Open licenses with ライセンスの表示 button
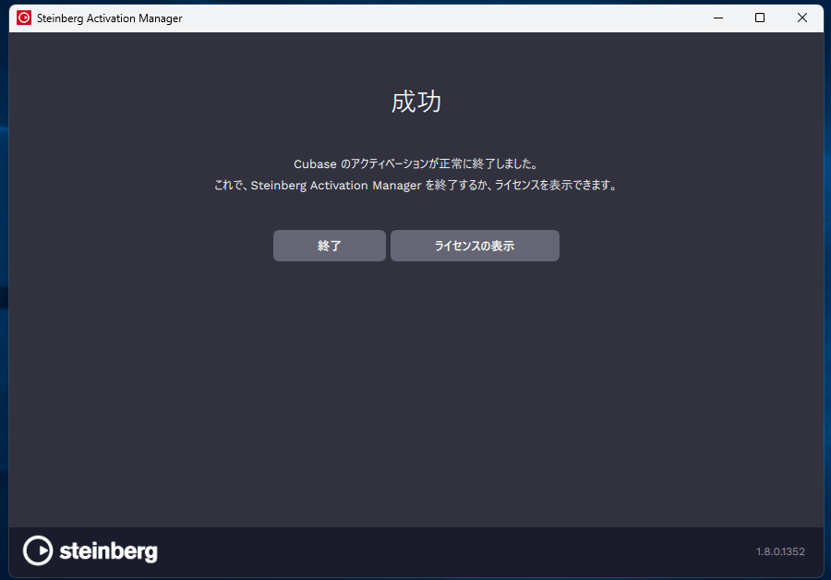Viewport: 831px width, 580px height. (x=475, y=246)
